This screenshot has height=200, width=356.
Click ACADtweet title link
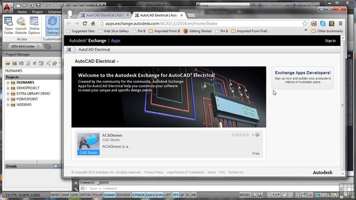pos(112,136)
